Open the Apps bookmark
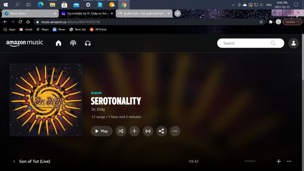The image size is (304, 171). 9,29
